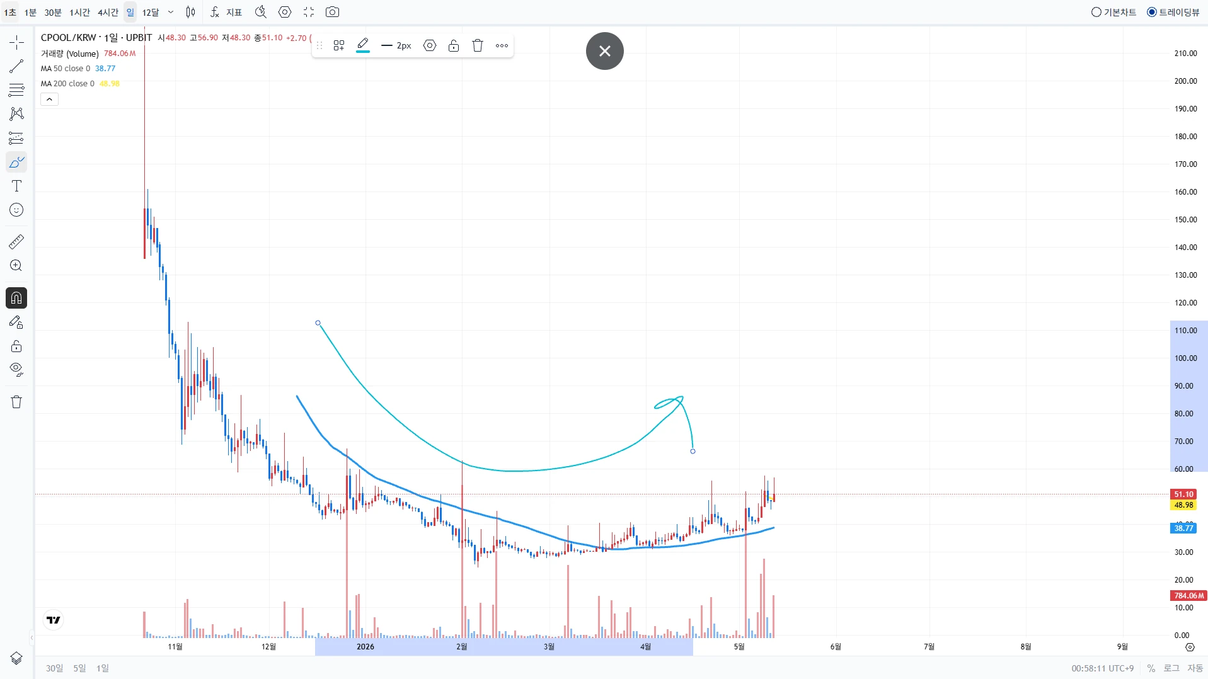This screenshot has width=1208, height=679.
Task: Select the text annotation tool
Action: click(x=16, y=186)
